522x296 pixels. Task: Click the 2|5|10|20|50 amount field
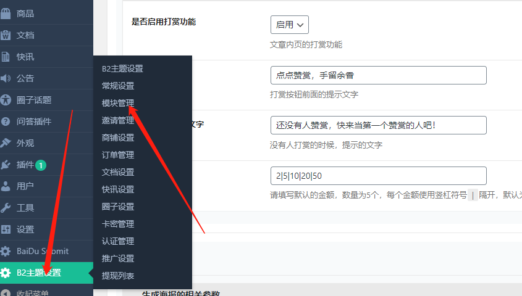(x=378, y=176)
